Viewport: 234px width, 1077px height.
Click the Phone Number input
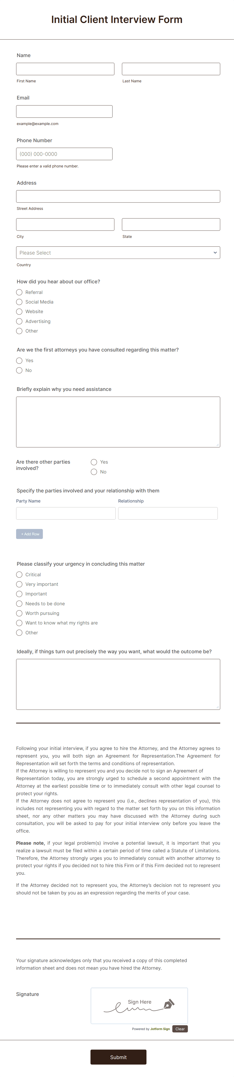coord(64,154)
